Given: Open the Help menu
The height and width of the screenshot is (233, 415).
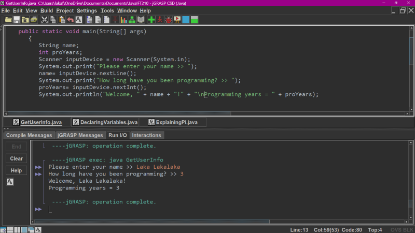Looking at the screenshot, I should click(x=145, y=10).
